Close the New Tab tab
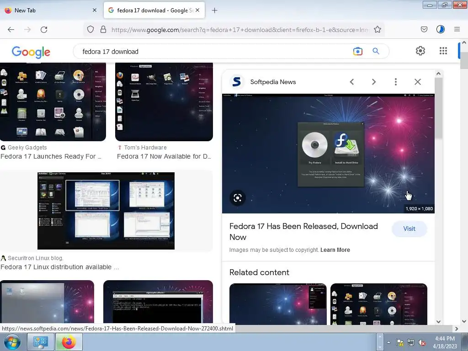 pyautogui.click(x=95, y=10)
